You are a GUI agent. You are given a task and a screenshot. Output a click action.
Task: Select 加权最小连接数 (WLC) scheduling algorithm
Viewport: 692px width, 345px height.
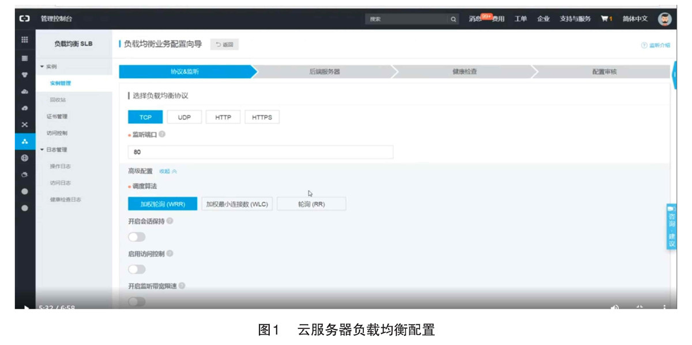(x=237, y=204)
